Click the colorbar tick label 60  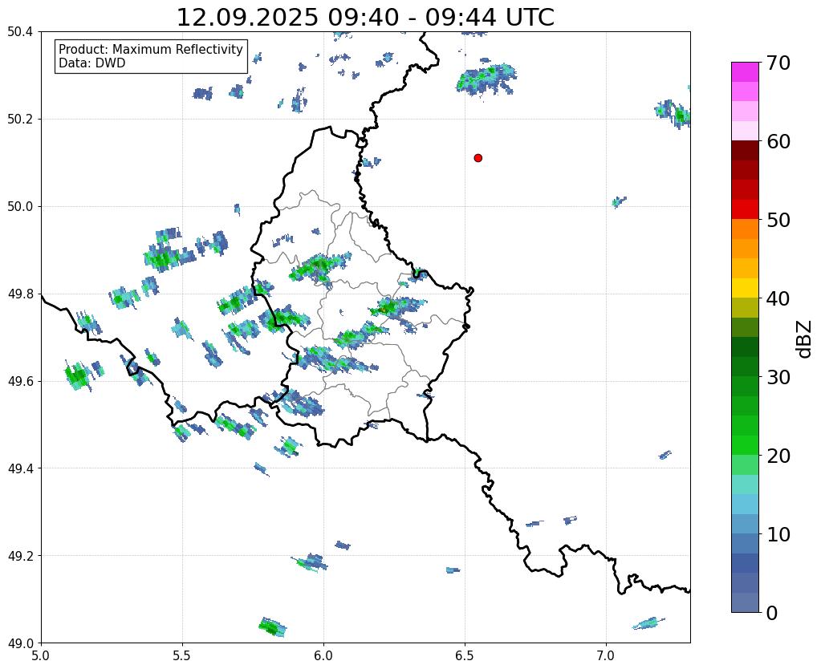point(778,141)
